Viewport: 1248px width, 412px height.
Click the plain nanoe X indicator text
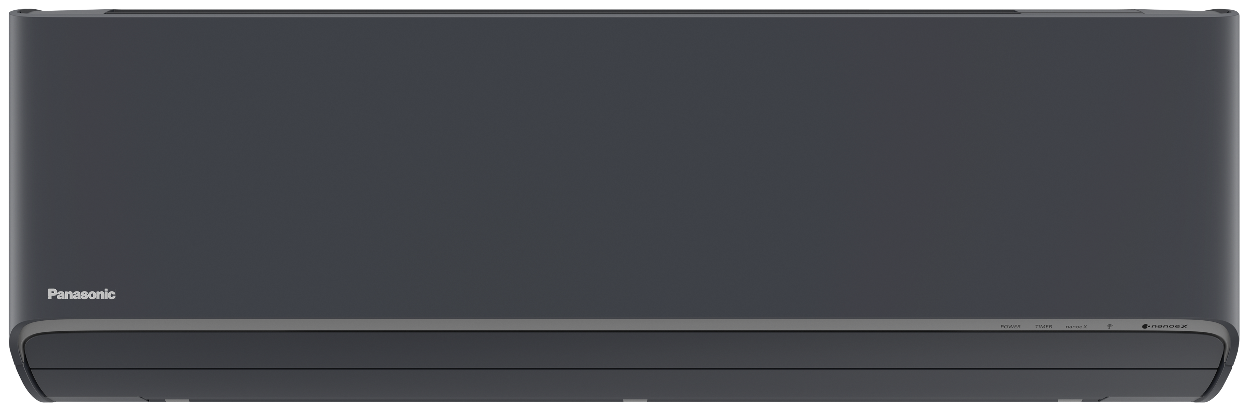point(1076,327)
